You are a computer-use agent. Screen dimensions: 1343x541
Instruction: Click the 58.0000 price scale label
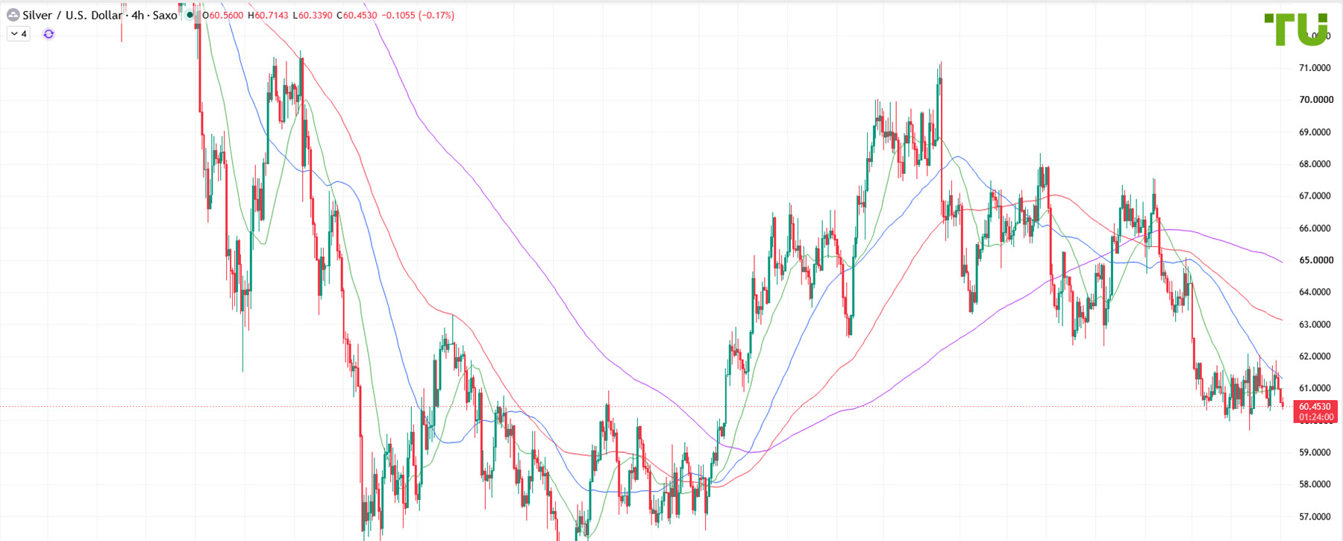(x=1315, y=484)
